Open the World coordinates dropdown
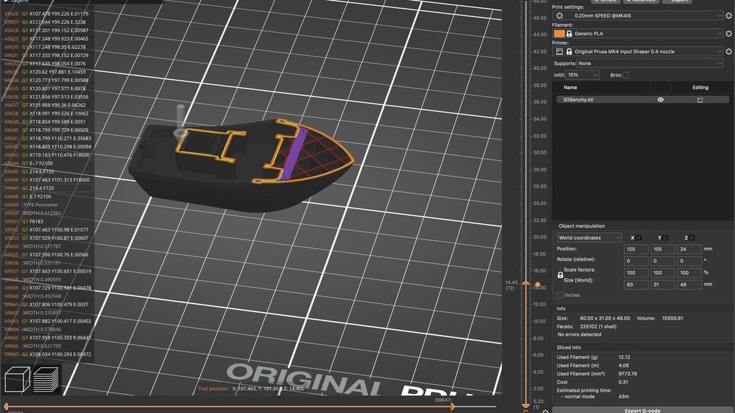 coord(589,237)
